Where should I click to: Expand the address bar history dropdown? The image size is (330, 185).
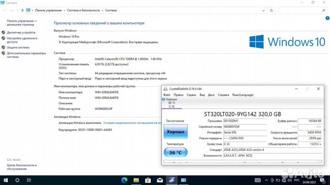[264, 10]
